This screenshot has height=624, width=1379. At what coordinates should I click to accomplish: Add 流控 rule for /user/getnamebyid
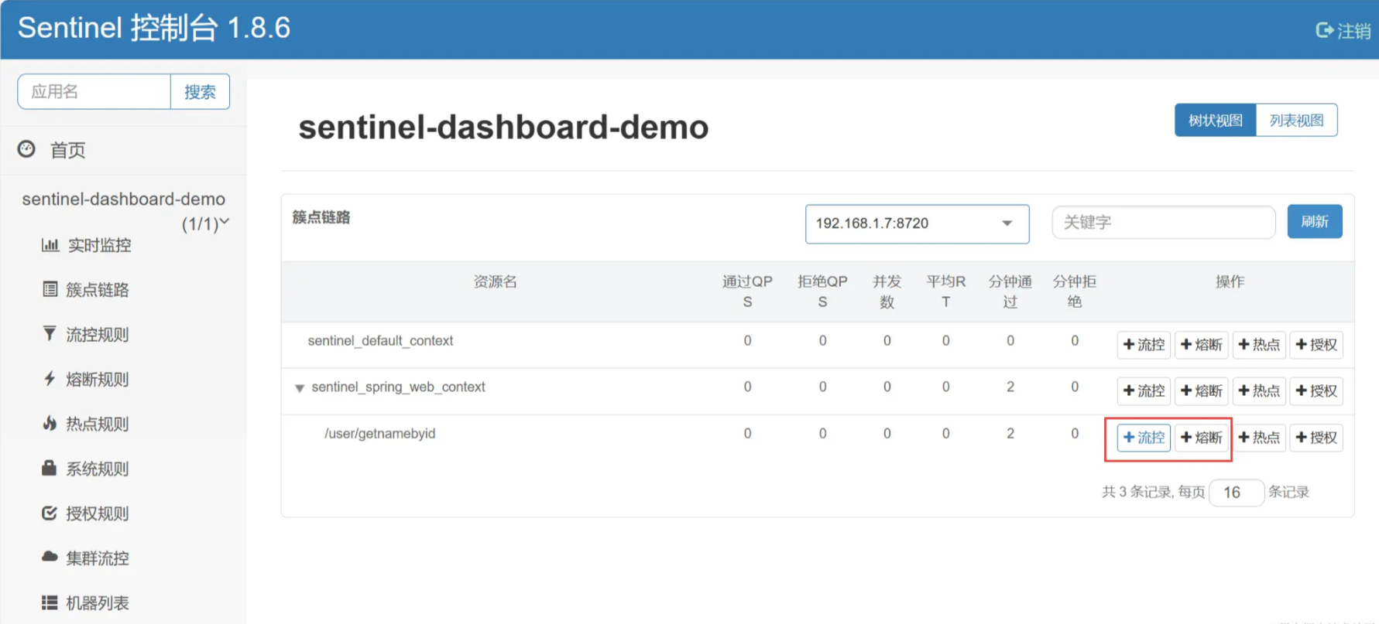pos(1144,438)
